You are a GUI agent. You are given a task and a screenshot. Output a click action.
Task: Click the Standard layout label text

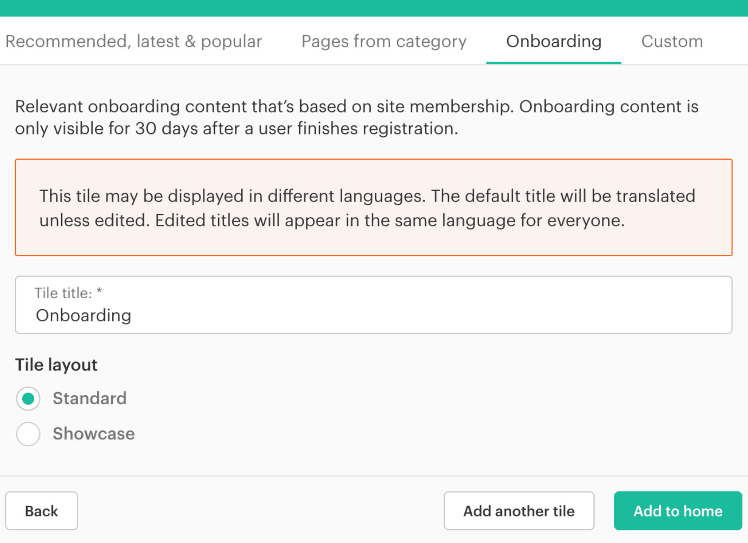click(x=89, y=398)
